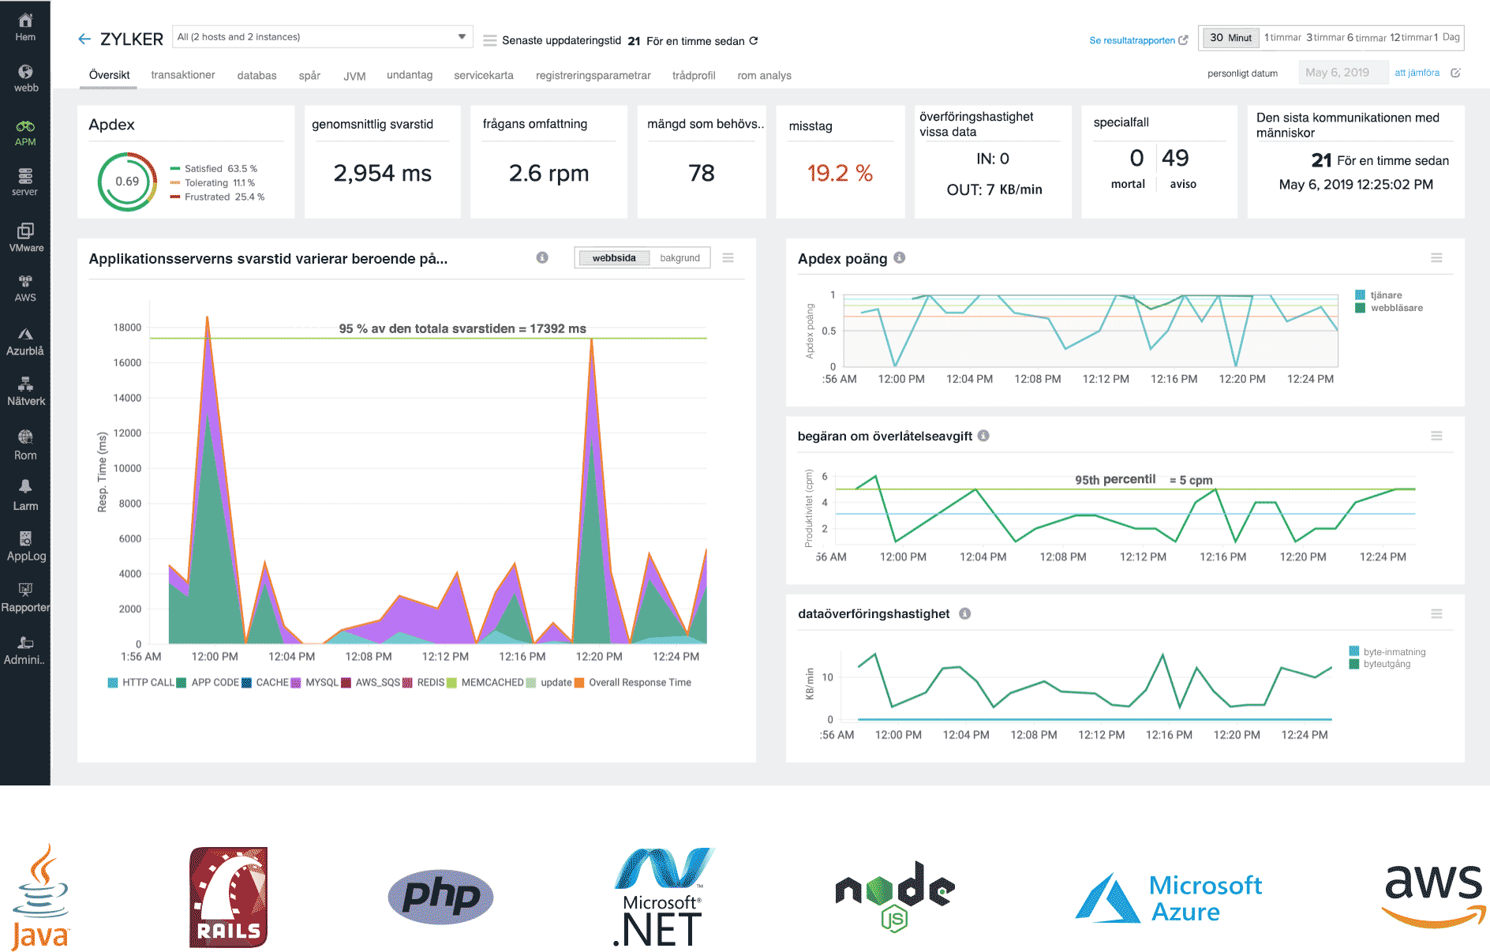Select the AWS sidebar icon
Viewport: 1490px width, 952px height.
[26, 287]
